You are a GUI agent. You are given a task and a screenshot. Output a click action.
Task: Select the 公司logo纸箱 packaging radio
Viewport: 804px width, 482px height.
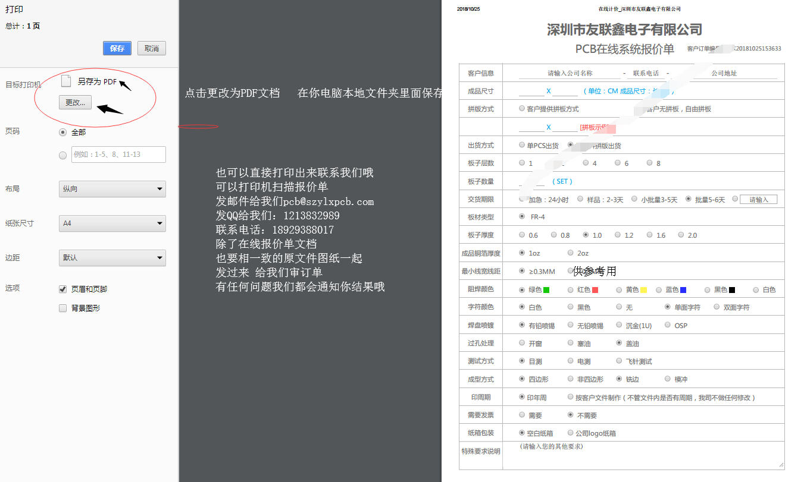(x=571, y=433)
